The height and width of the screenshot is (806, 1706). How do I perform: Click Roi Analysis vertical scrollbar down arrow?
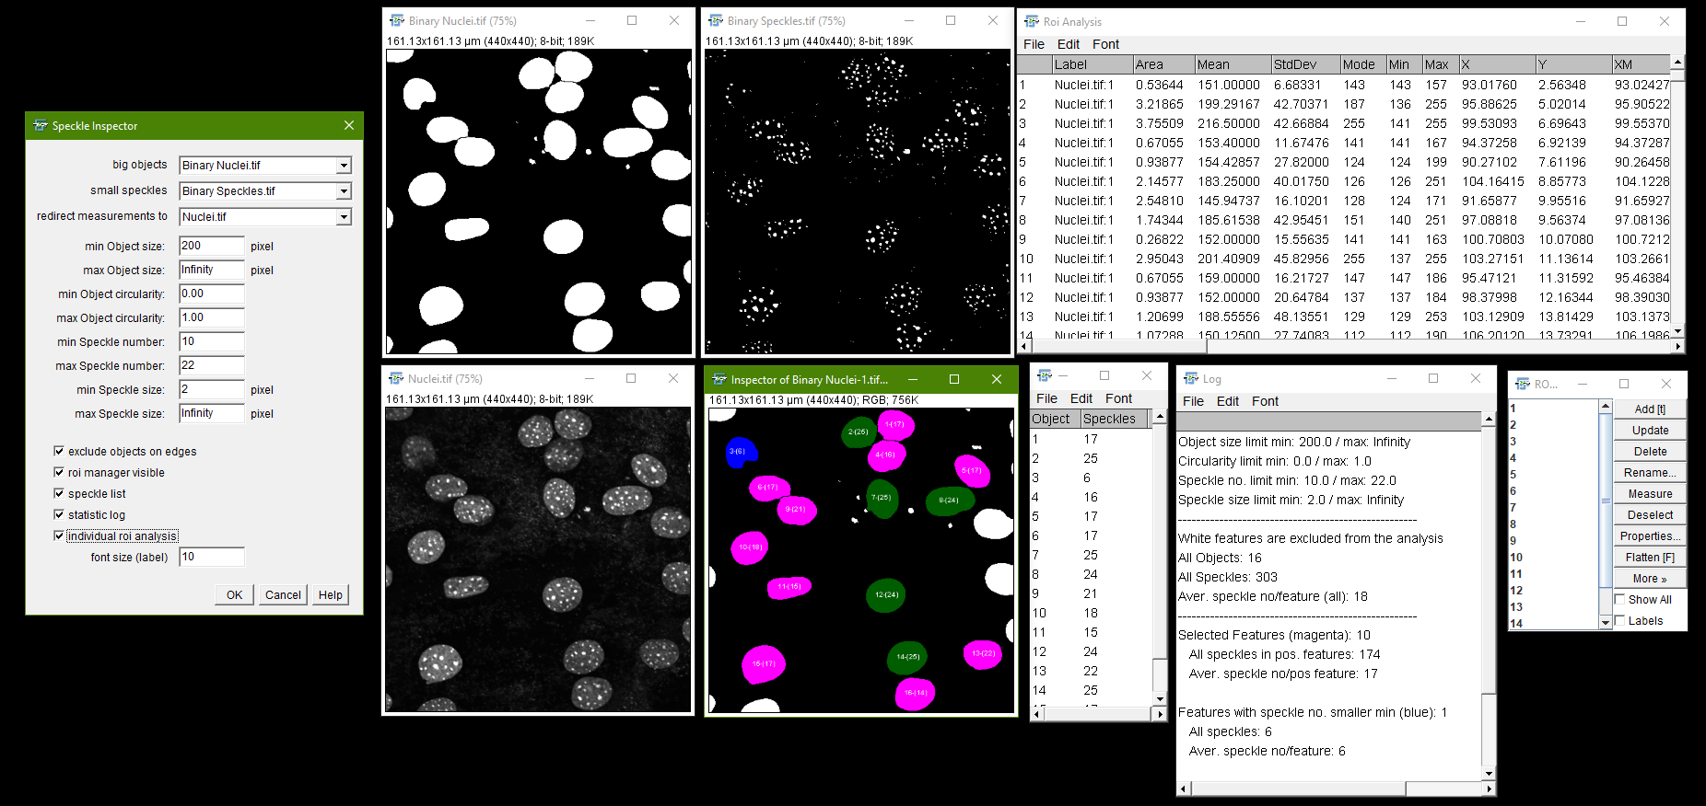pyautogui.click(x=1677, y=331)
